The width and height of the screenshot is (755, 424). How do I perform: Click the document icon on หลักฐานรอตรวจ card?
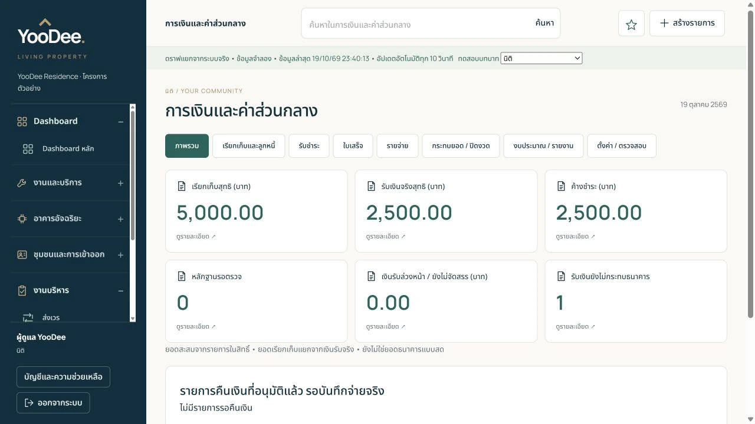pyautogui.click(x=182, y=277)
